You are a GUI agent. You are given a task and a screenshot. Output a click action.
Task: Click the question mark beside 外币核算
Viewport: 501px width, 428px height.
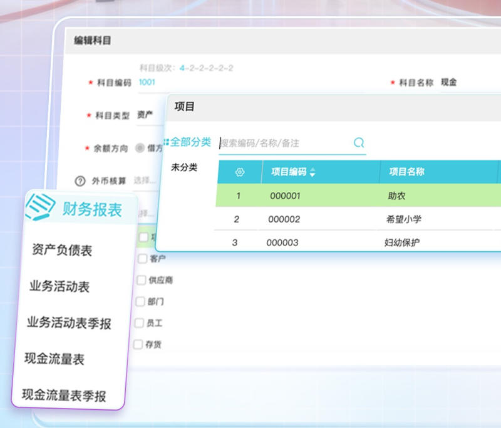coord(80,181)
